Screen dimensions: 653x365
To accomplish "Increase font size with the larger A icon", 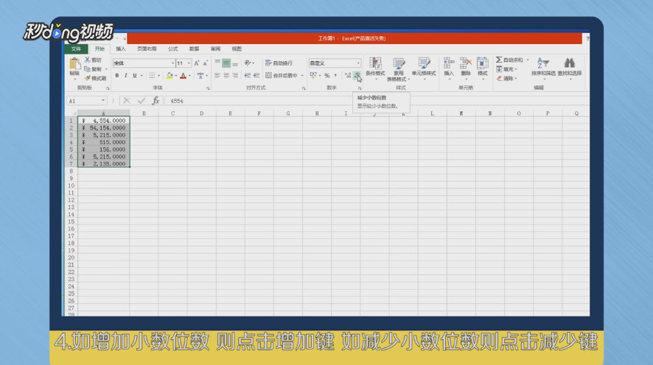I will pos(197,63).
